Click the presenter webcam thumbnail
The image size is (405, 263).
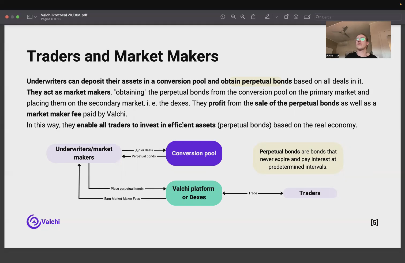(358, 40)
